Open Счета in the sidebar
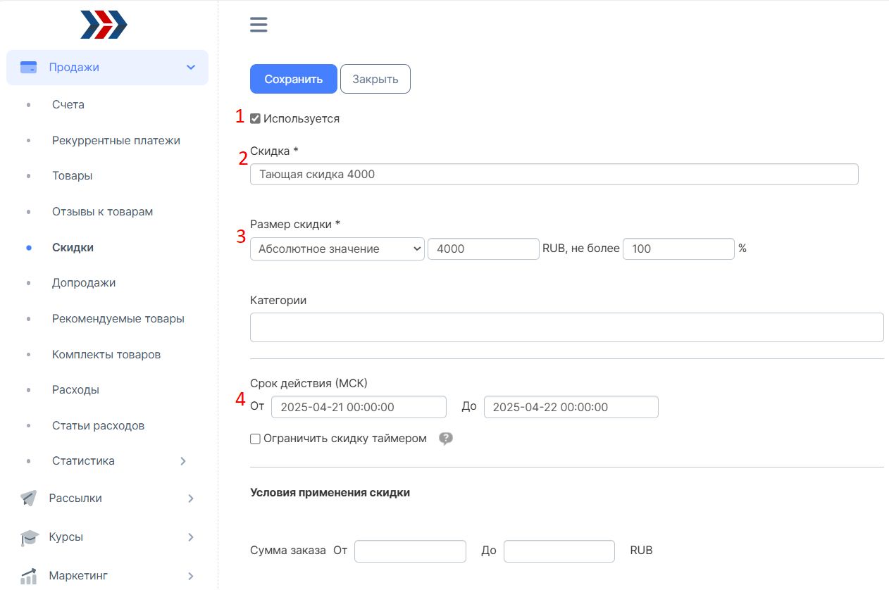889x590 pixels. pos(68,104)
